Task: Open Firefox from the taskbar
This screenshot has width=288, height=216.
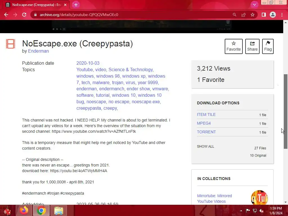Action: [x=24, y=210]
